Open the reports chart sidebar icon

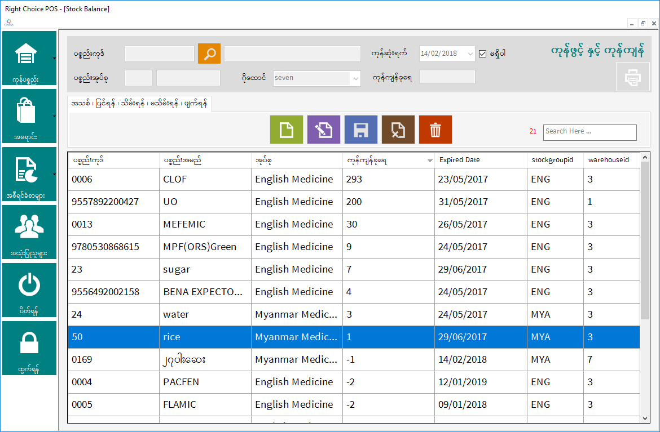click(26, 170)
